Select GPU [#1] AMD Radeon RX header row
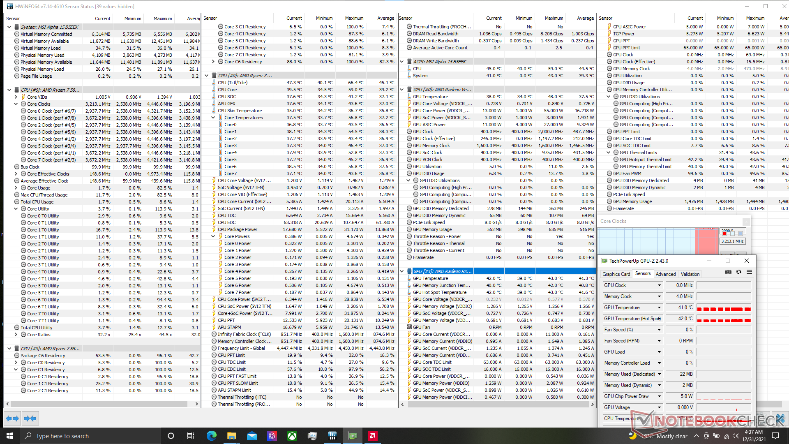This screenshot has width=789, height=444. (x=442, y=271)
